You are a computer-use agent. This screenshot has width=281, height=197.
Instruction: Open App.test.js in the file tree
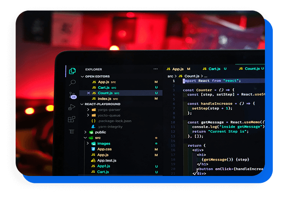107,160
